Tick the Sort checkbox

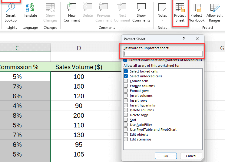pos(126,120)
